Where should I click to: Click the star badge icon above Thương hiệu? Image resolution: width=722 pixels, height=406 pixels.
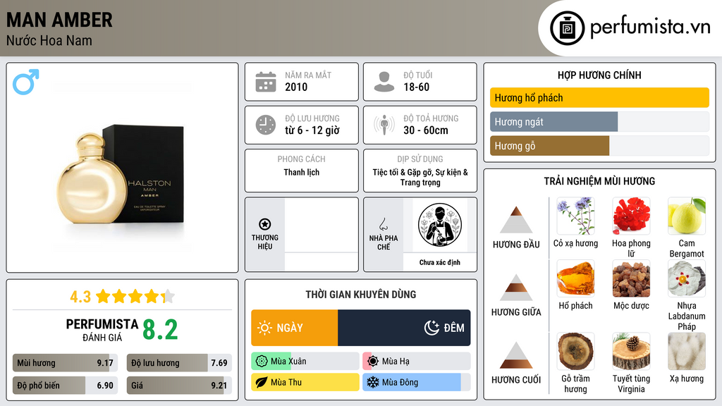tap(265, 224)
